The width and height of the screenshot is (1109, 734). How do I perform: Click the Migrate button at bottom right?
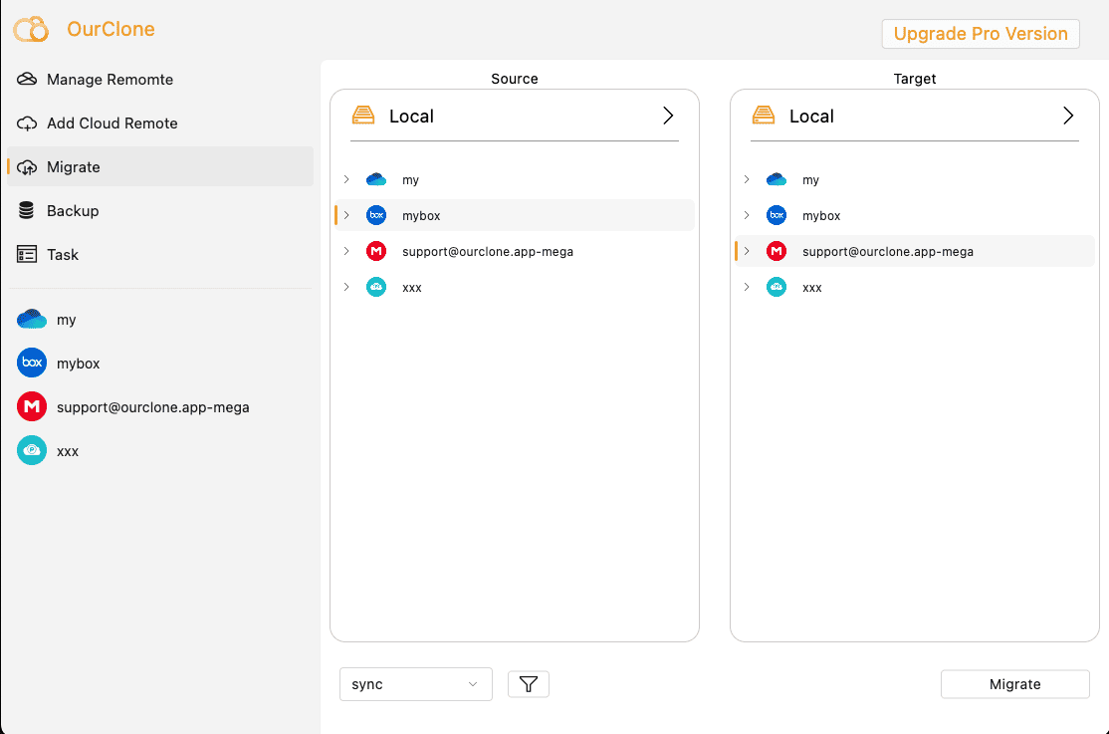(x=1015, y=684)
